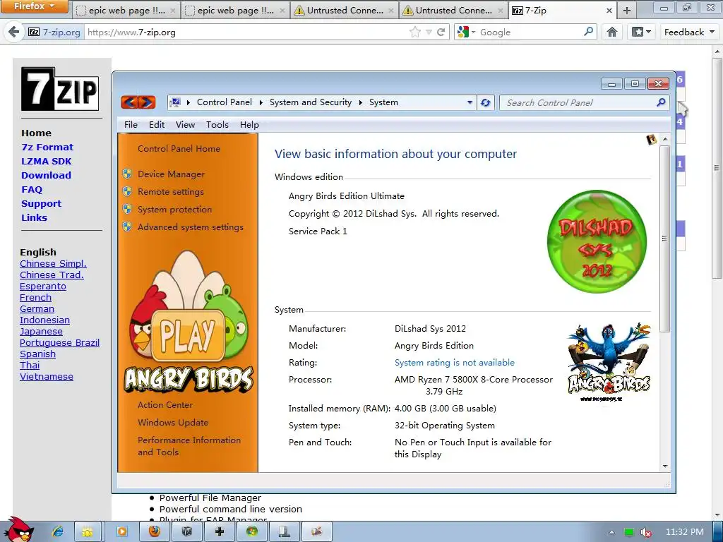Click the green network tray icon
723x542 pixels.
point(629,532)
